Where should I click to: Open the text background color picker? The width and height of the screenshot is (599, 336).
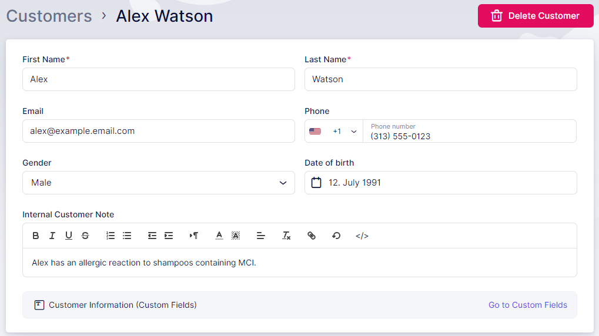236,236
